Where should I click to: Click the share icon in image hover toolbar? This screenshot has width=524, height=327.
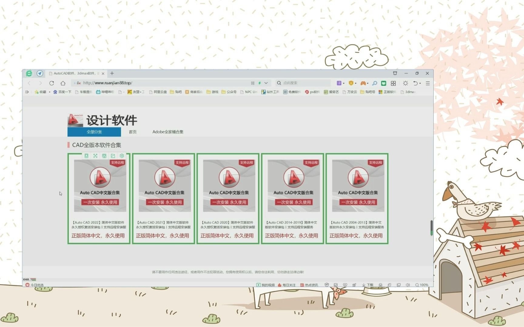(x=113, y=156)
